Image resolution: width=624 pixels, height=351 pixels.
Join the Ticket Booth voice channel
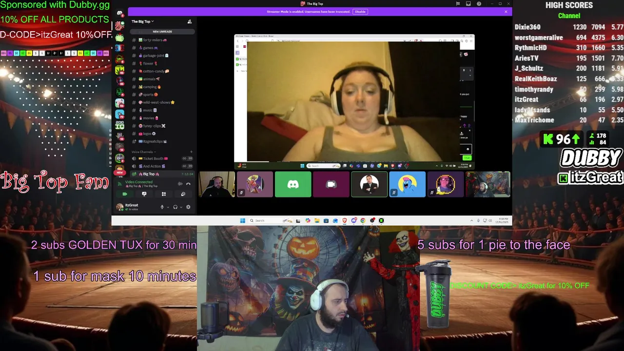click(x=162, y=158)
